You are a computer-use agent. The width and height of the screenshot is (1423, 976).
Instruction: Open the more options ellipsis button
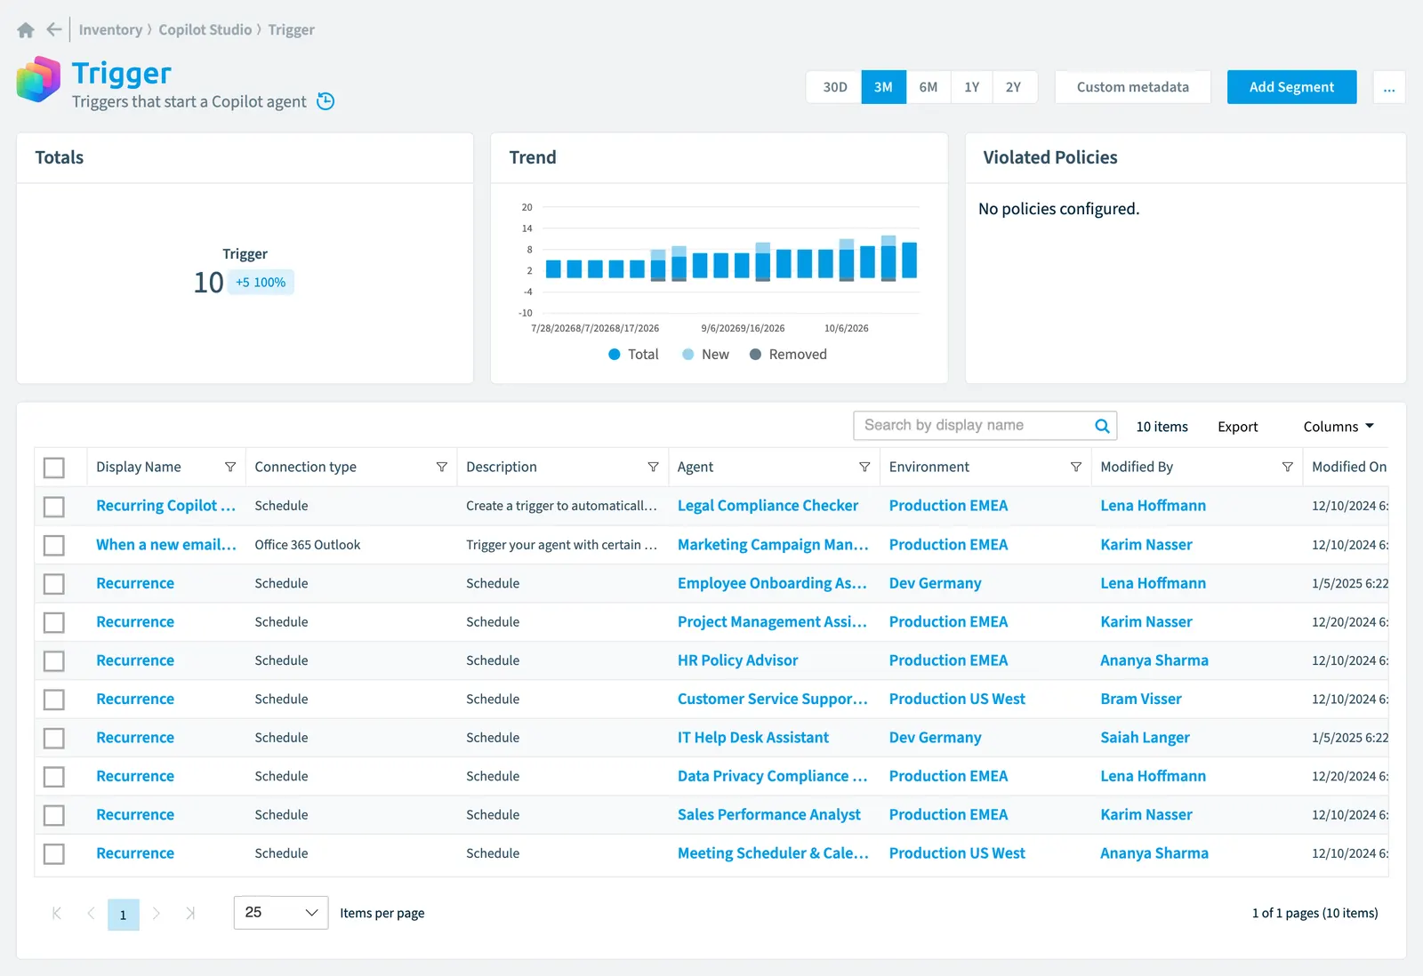(1389, 87)
